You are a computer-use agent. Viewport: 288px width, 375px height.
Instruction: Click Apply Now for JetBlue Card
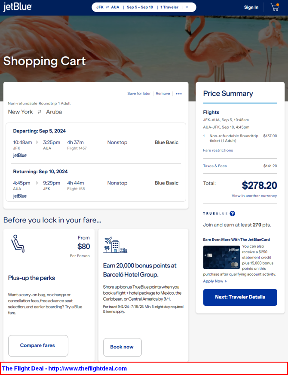(x=214, y=281)
